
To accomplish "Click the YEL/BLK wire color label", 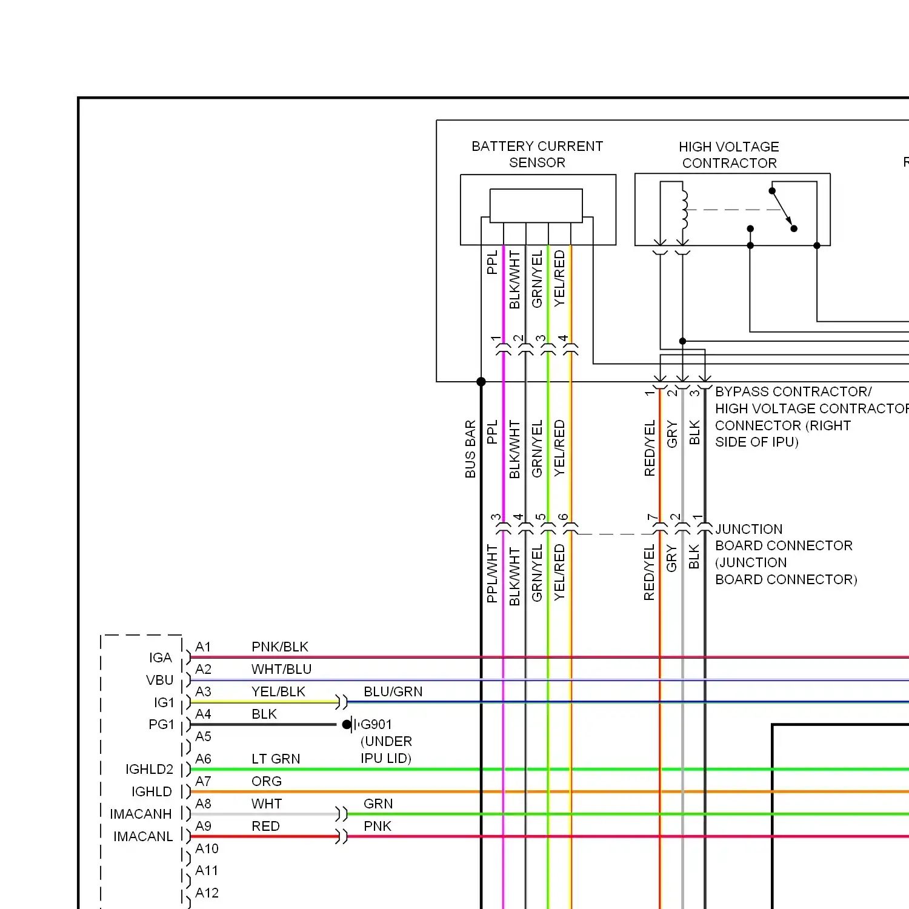I will [278, 691].
